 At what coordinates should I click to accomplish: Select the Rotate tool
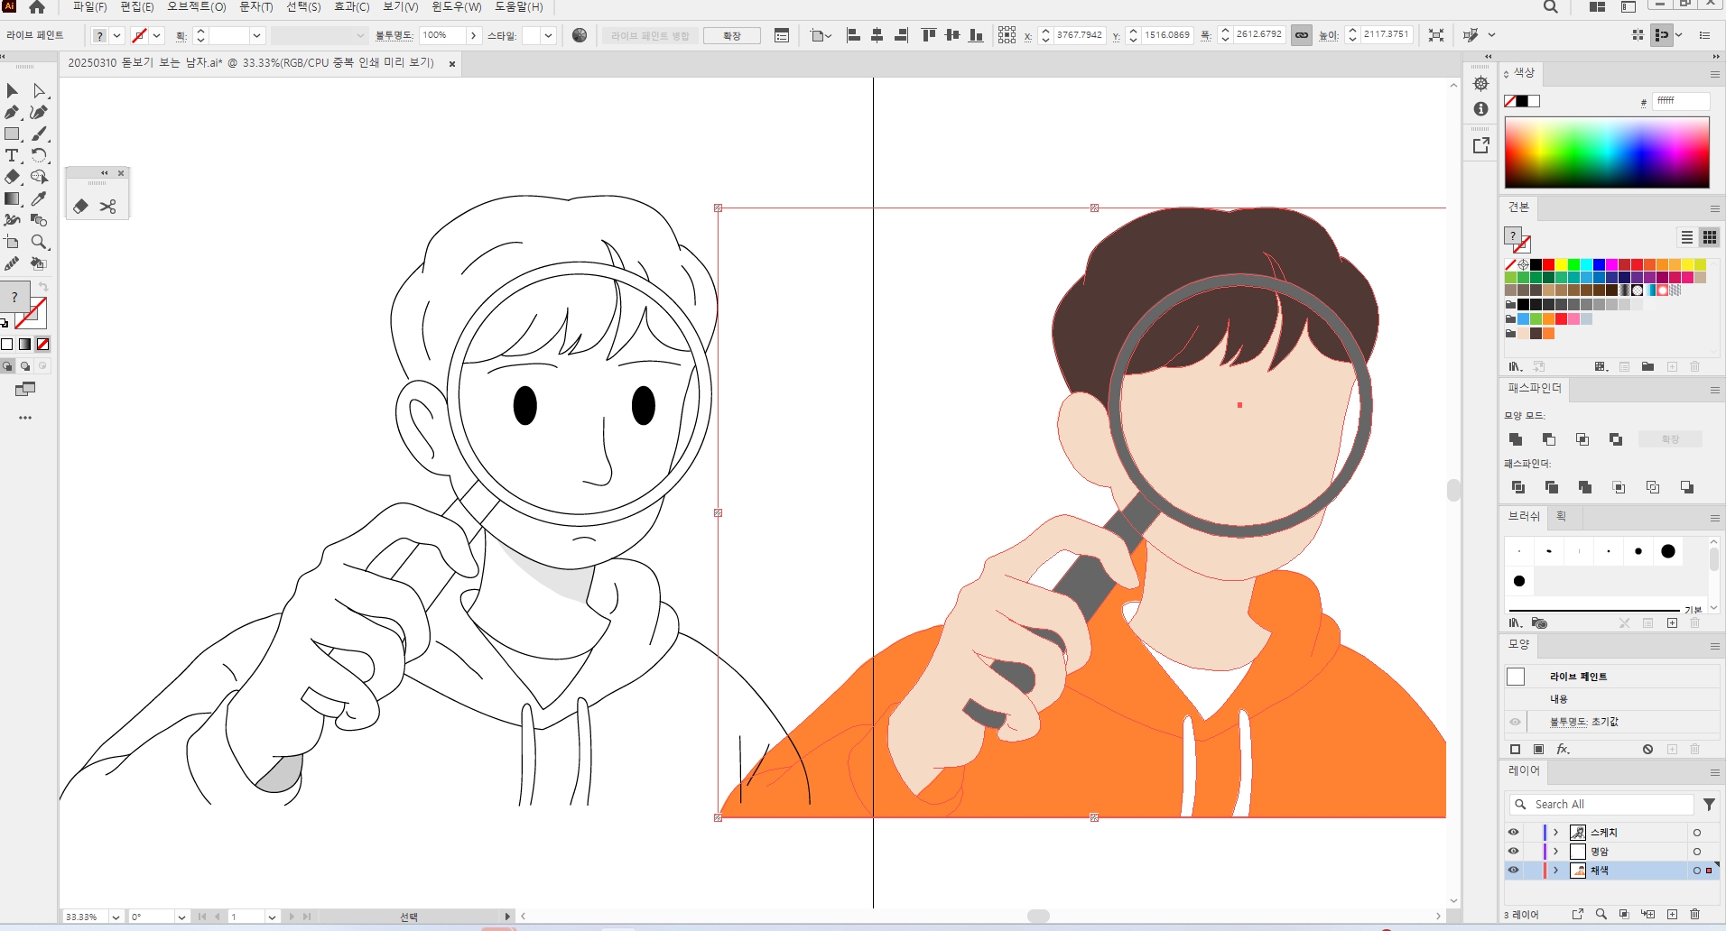click(x=39, y=155)
